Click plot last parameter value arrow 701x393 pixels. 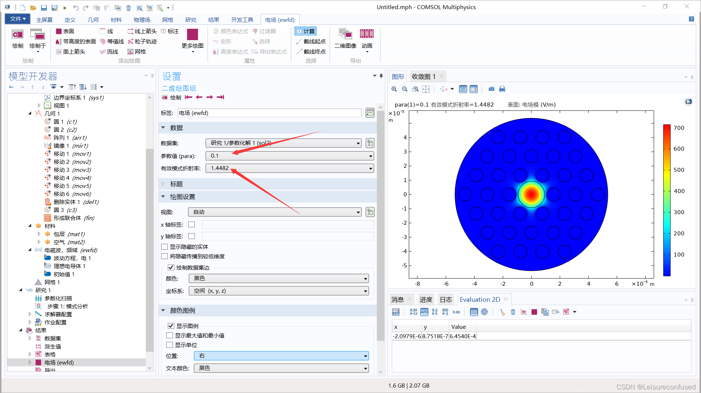220,97
